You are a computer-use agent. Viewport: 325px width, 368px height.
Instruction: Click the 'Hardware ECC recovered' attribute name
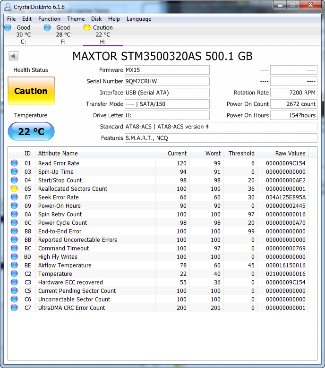point(70,282)
